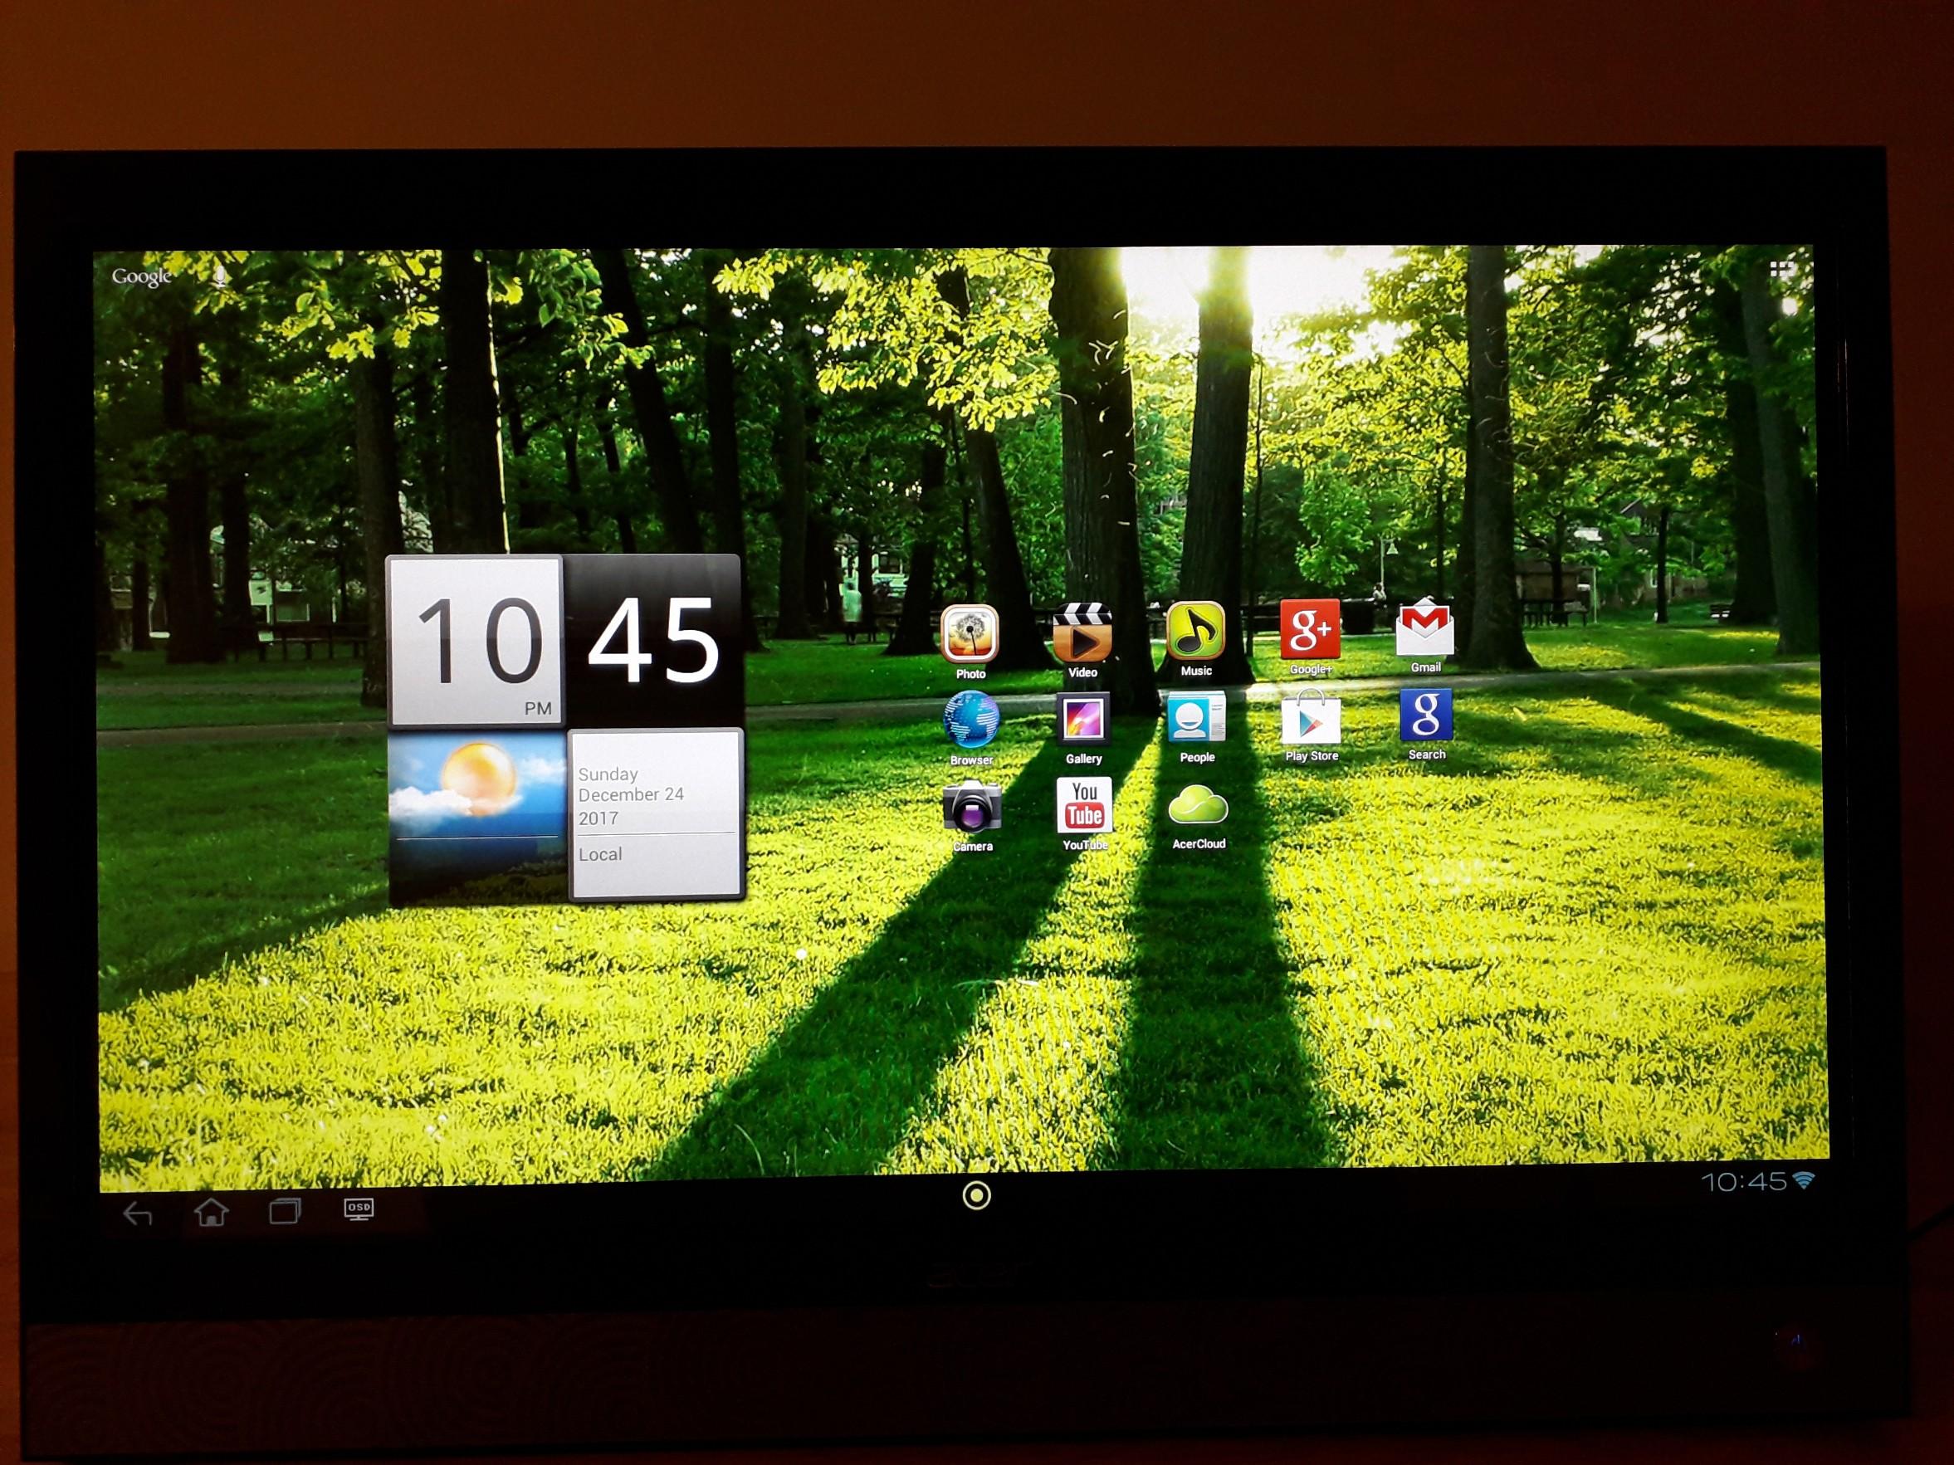Open the YouTube app

[x=1083, y=805]
